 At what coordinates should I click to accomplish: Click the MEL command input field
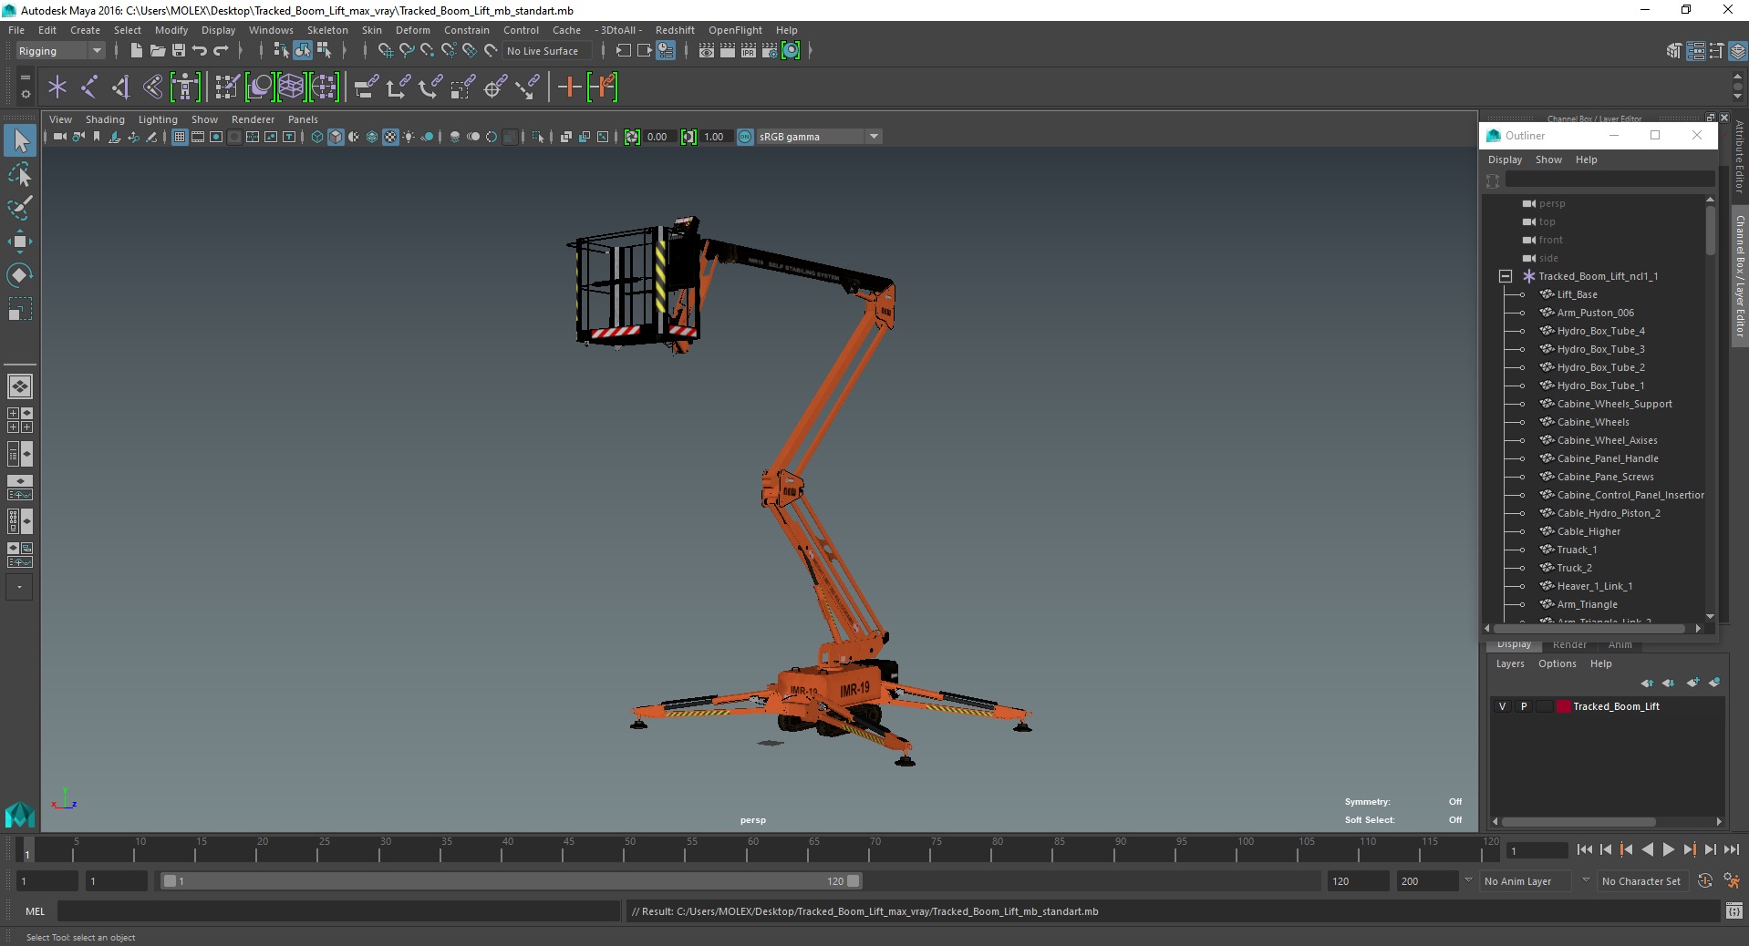[337, 910]
